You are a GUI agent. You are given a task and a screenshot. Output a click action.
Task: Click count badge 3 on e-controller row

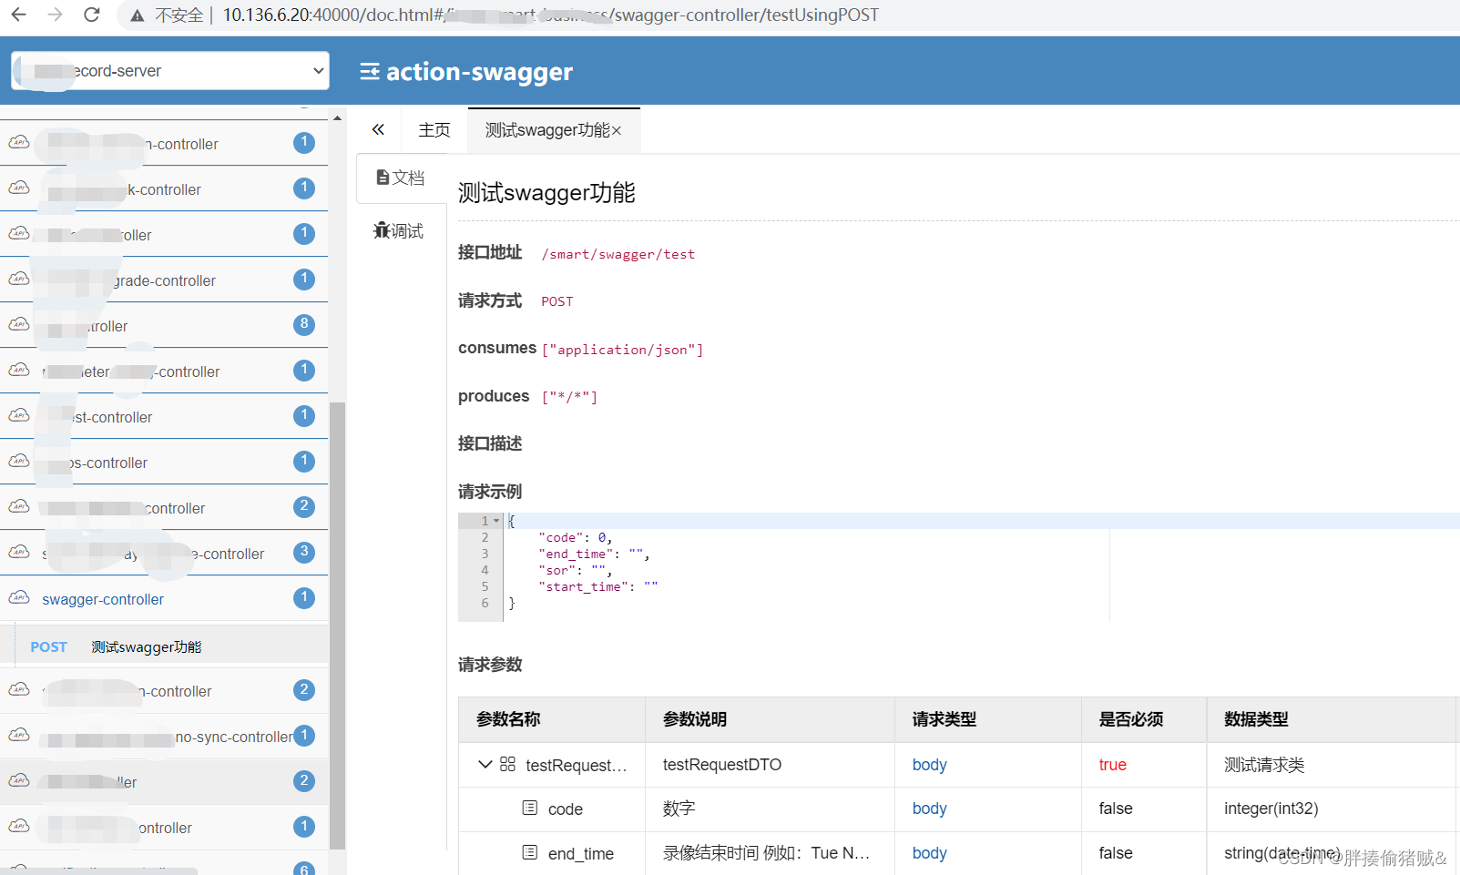304,552
